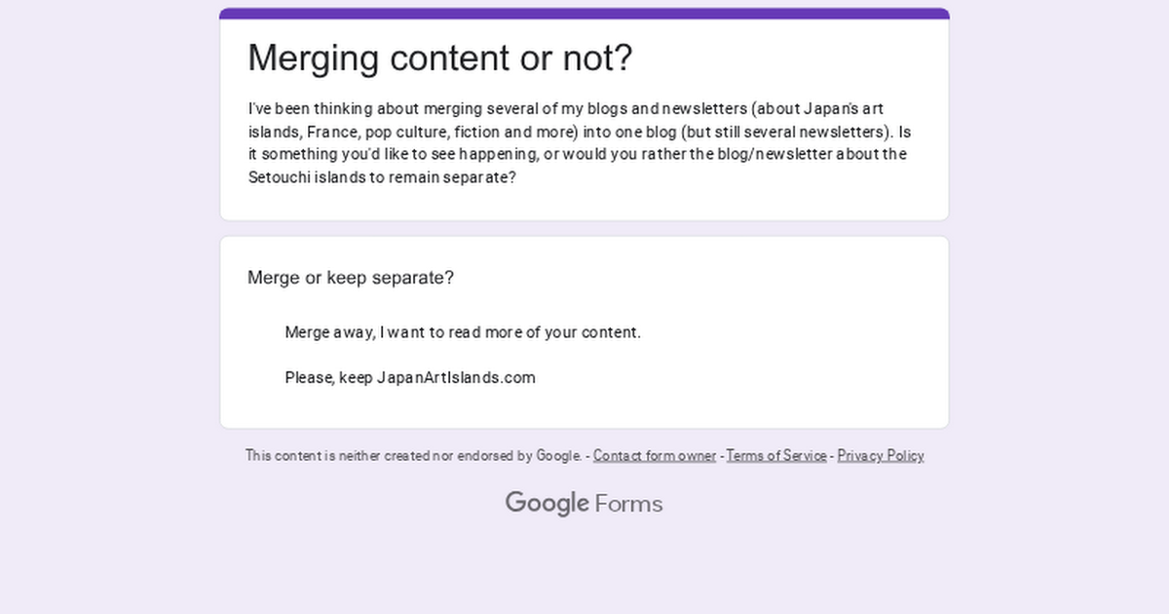
Task: Click "I've been thinking" at description start
Action: click(302, 108)
